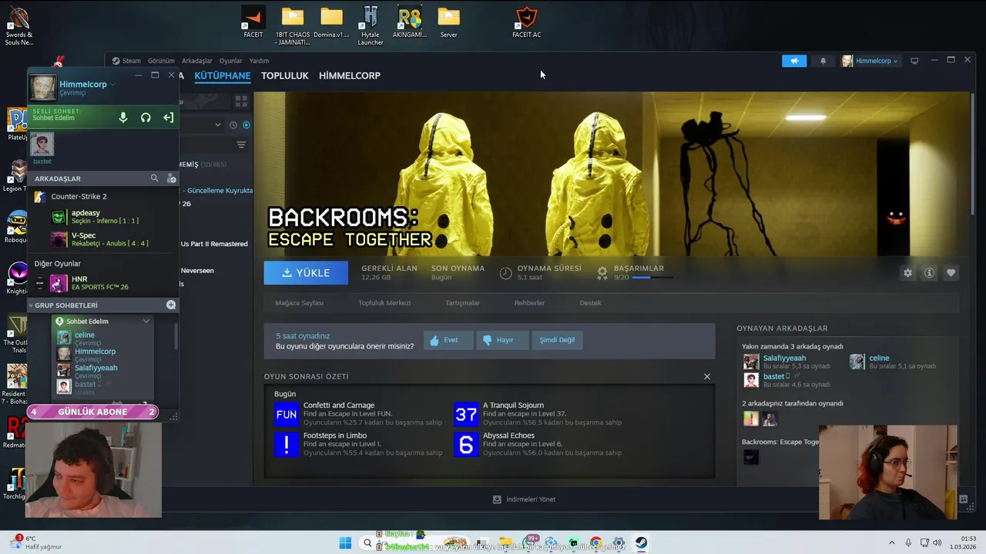The width and height of the screenshot is (986, 554).
Task: Open the FACEIT AC desktop shortcut
Action: click(x=527, y=22)
